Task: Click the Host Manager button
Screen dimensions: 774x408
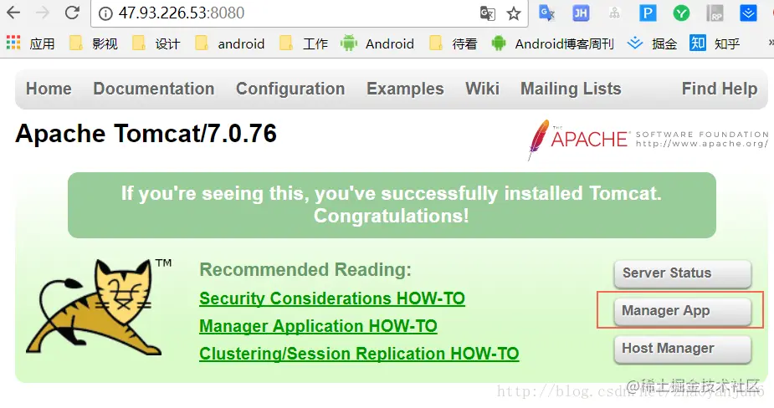Action: (683, 349)
